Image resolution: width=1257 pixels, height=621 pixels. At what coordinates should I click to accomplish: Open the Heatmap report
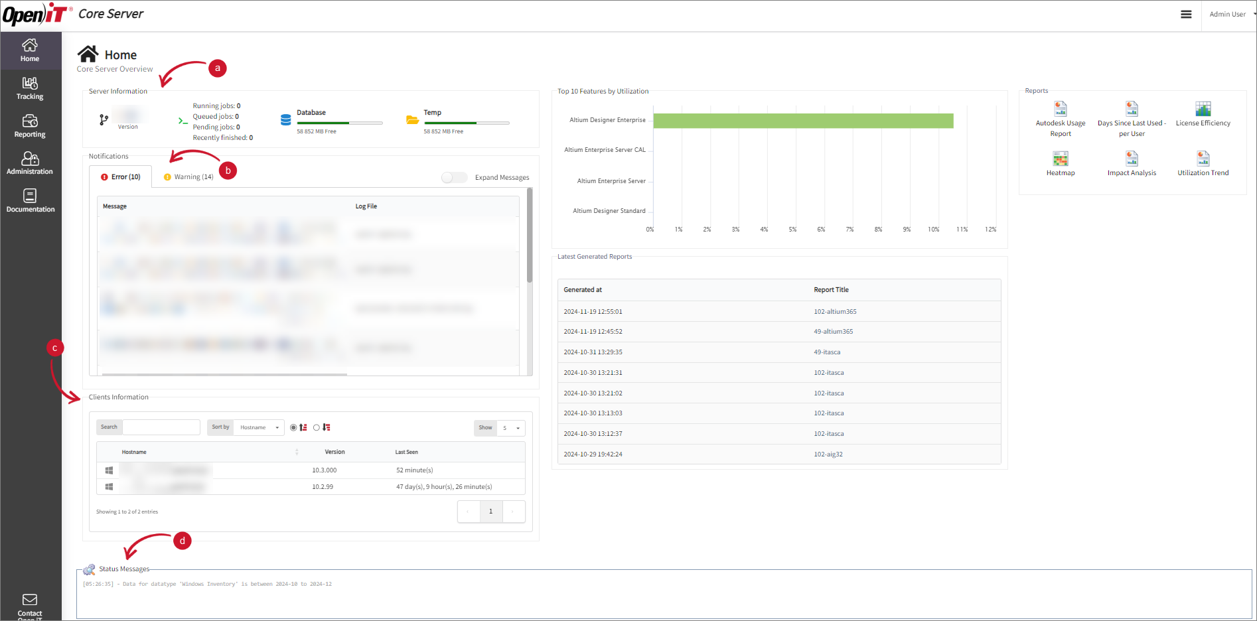(1060, 163)
